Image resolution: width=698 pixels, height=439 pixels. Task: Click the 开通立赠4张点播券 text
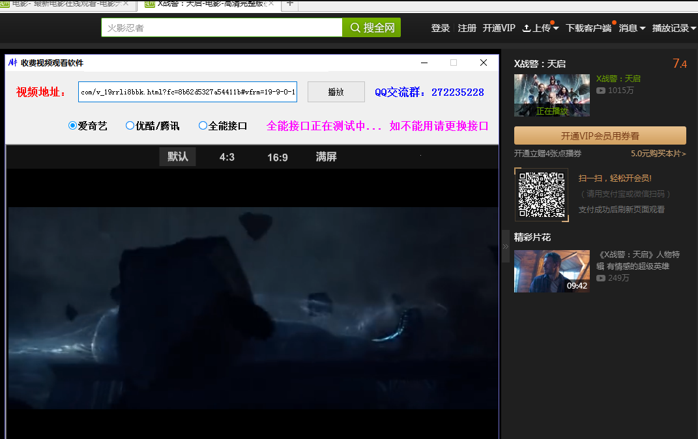547,154
